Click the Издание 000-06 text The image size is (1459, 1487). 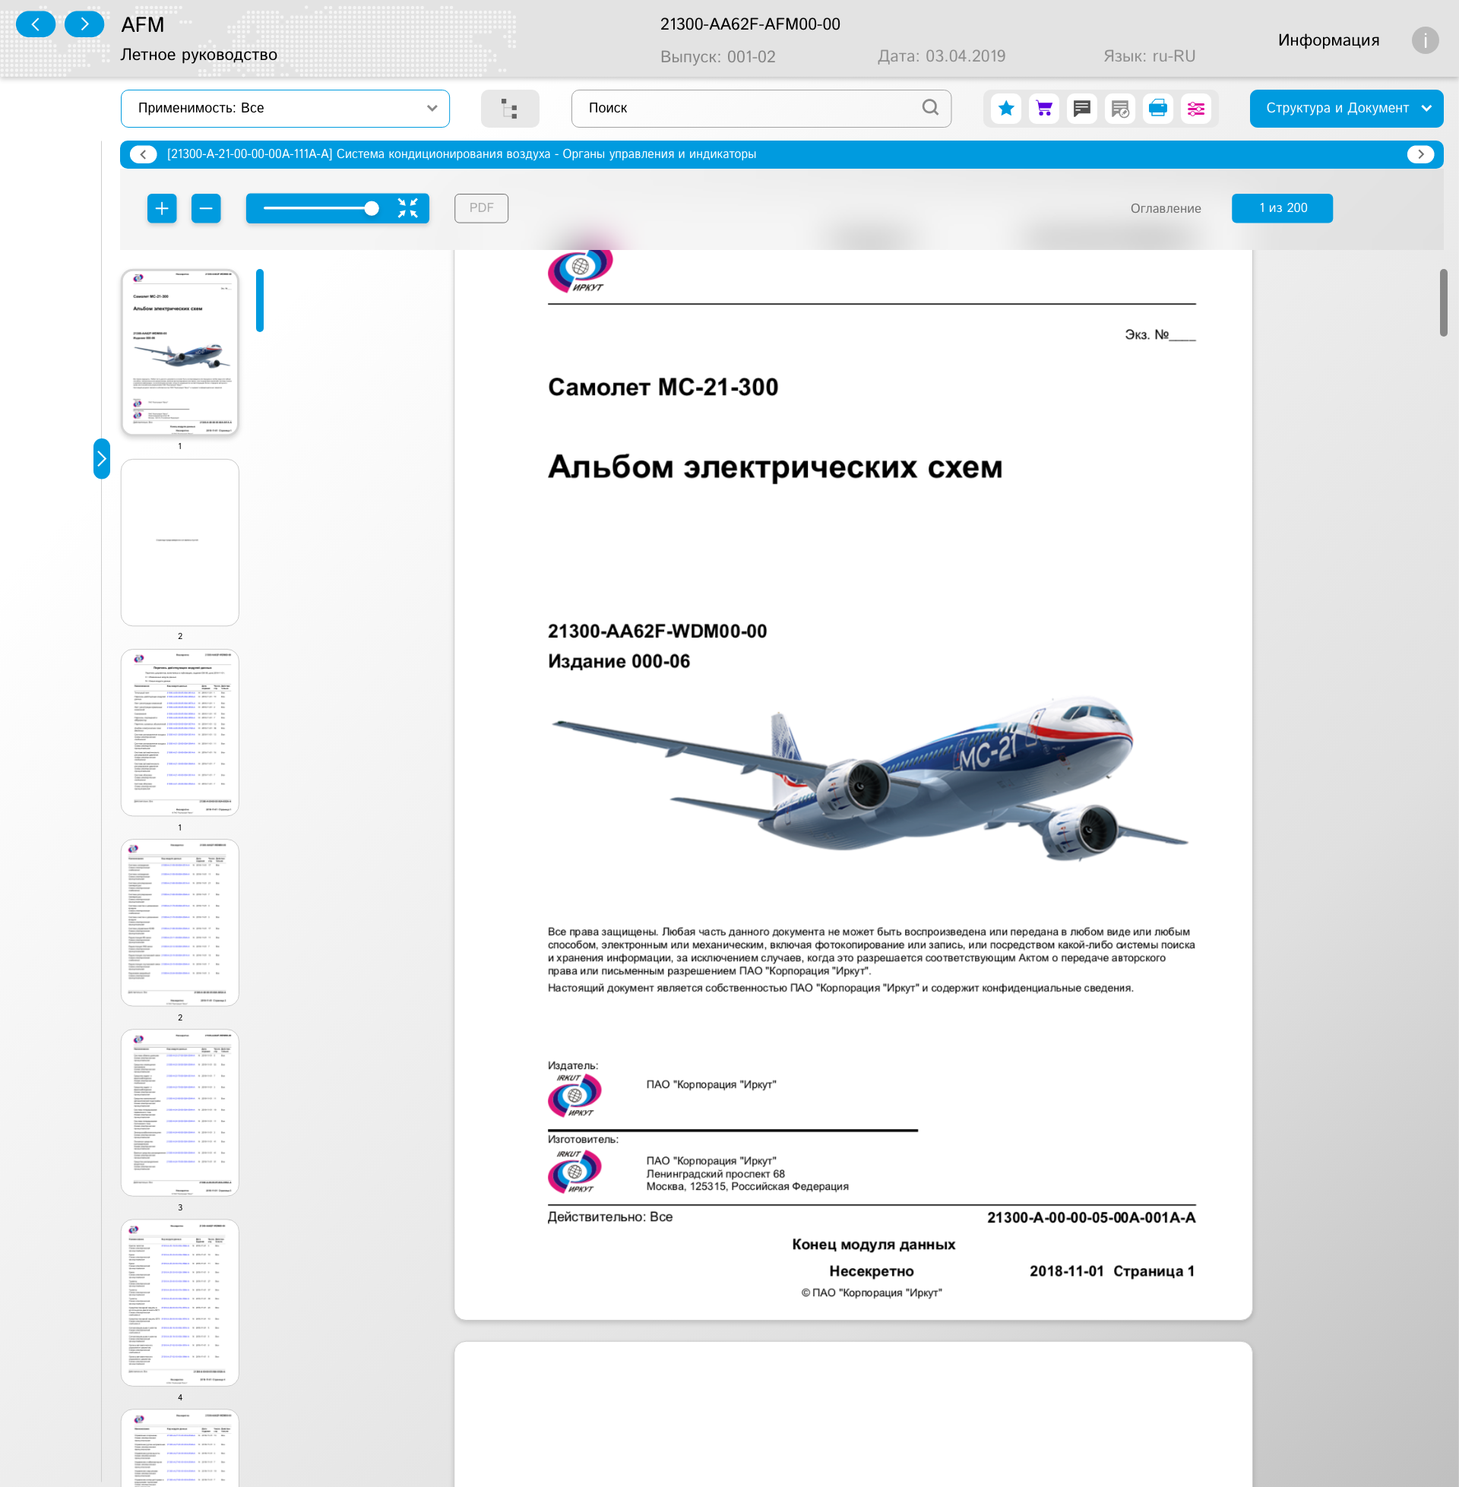(x=619, y=661)
